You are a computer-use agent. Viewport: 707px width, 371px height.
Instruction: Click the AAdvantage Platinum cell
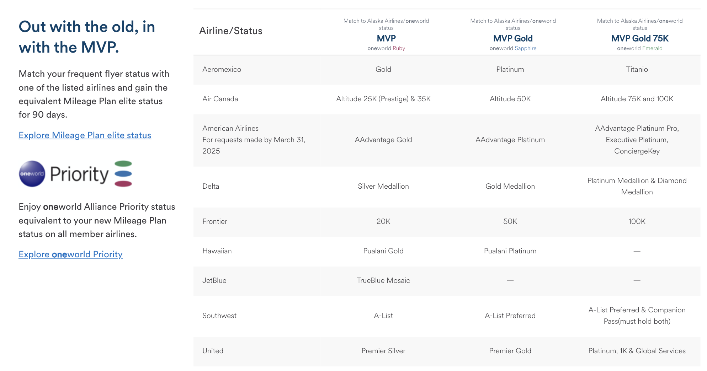510,140
